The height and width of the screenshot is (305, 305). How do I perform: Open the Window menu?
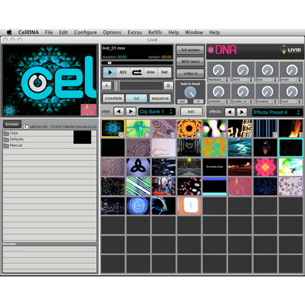[x=194, y=32]
